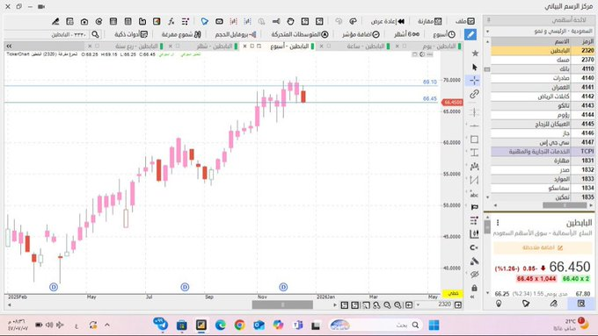Click the Windows Start button
Image resolution: width=598 pixels, height=336 pixels.
click(434, 325)
